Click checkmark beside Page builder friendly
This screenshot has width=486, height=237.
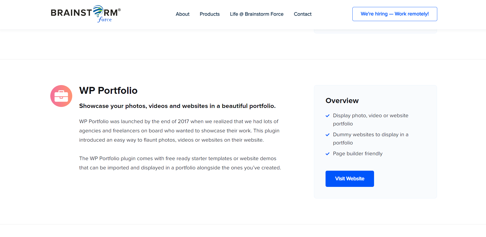[x=328, y=154]
